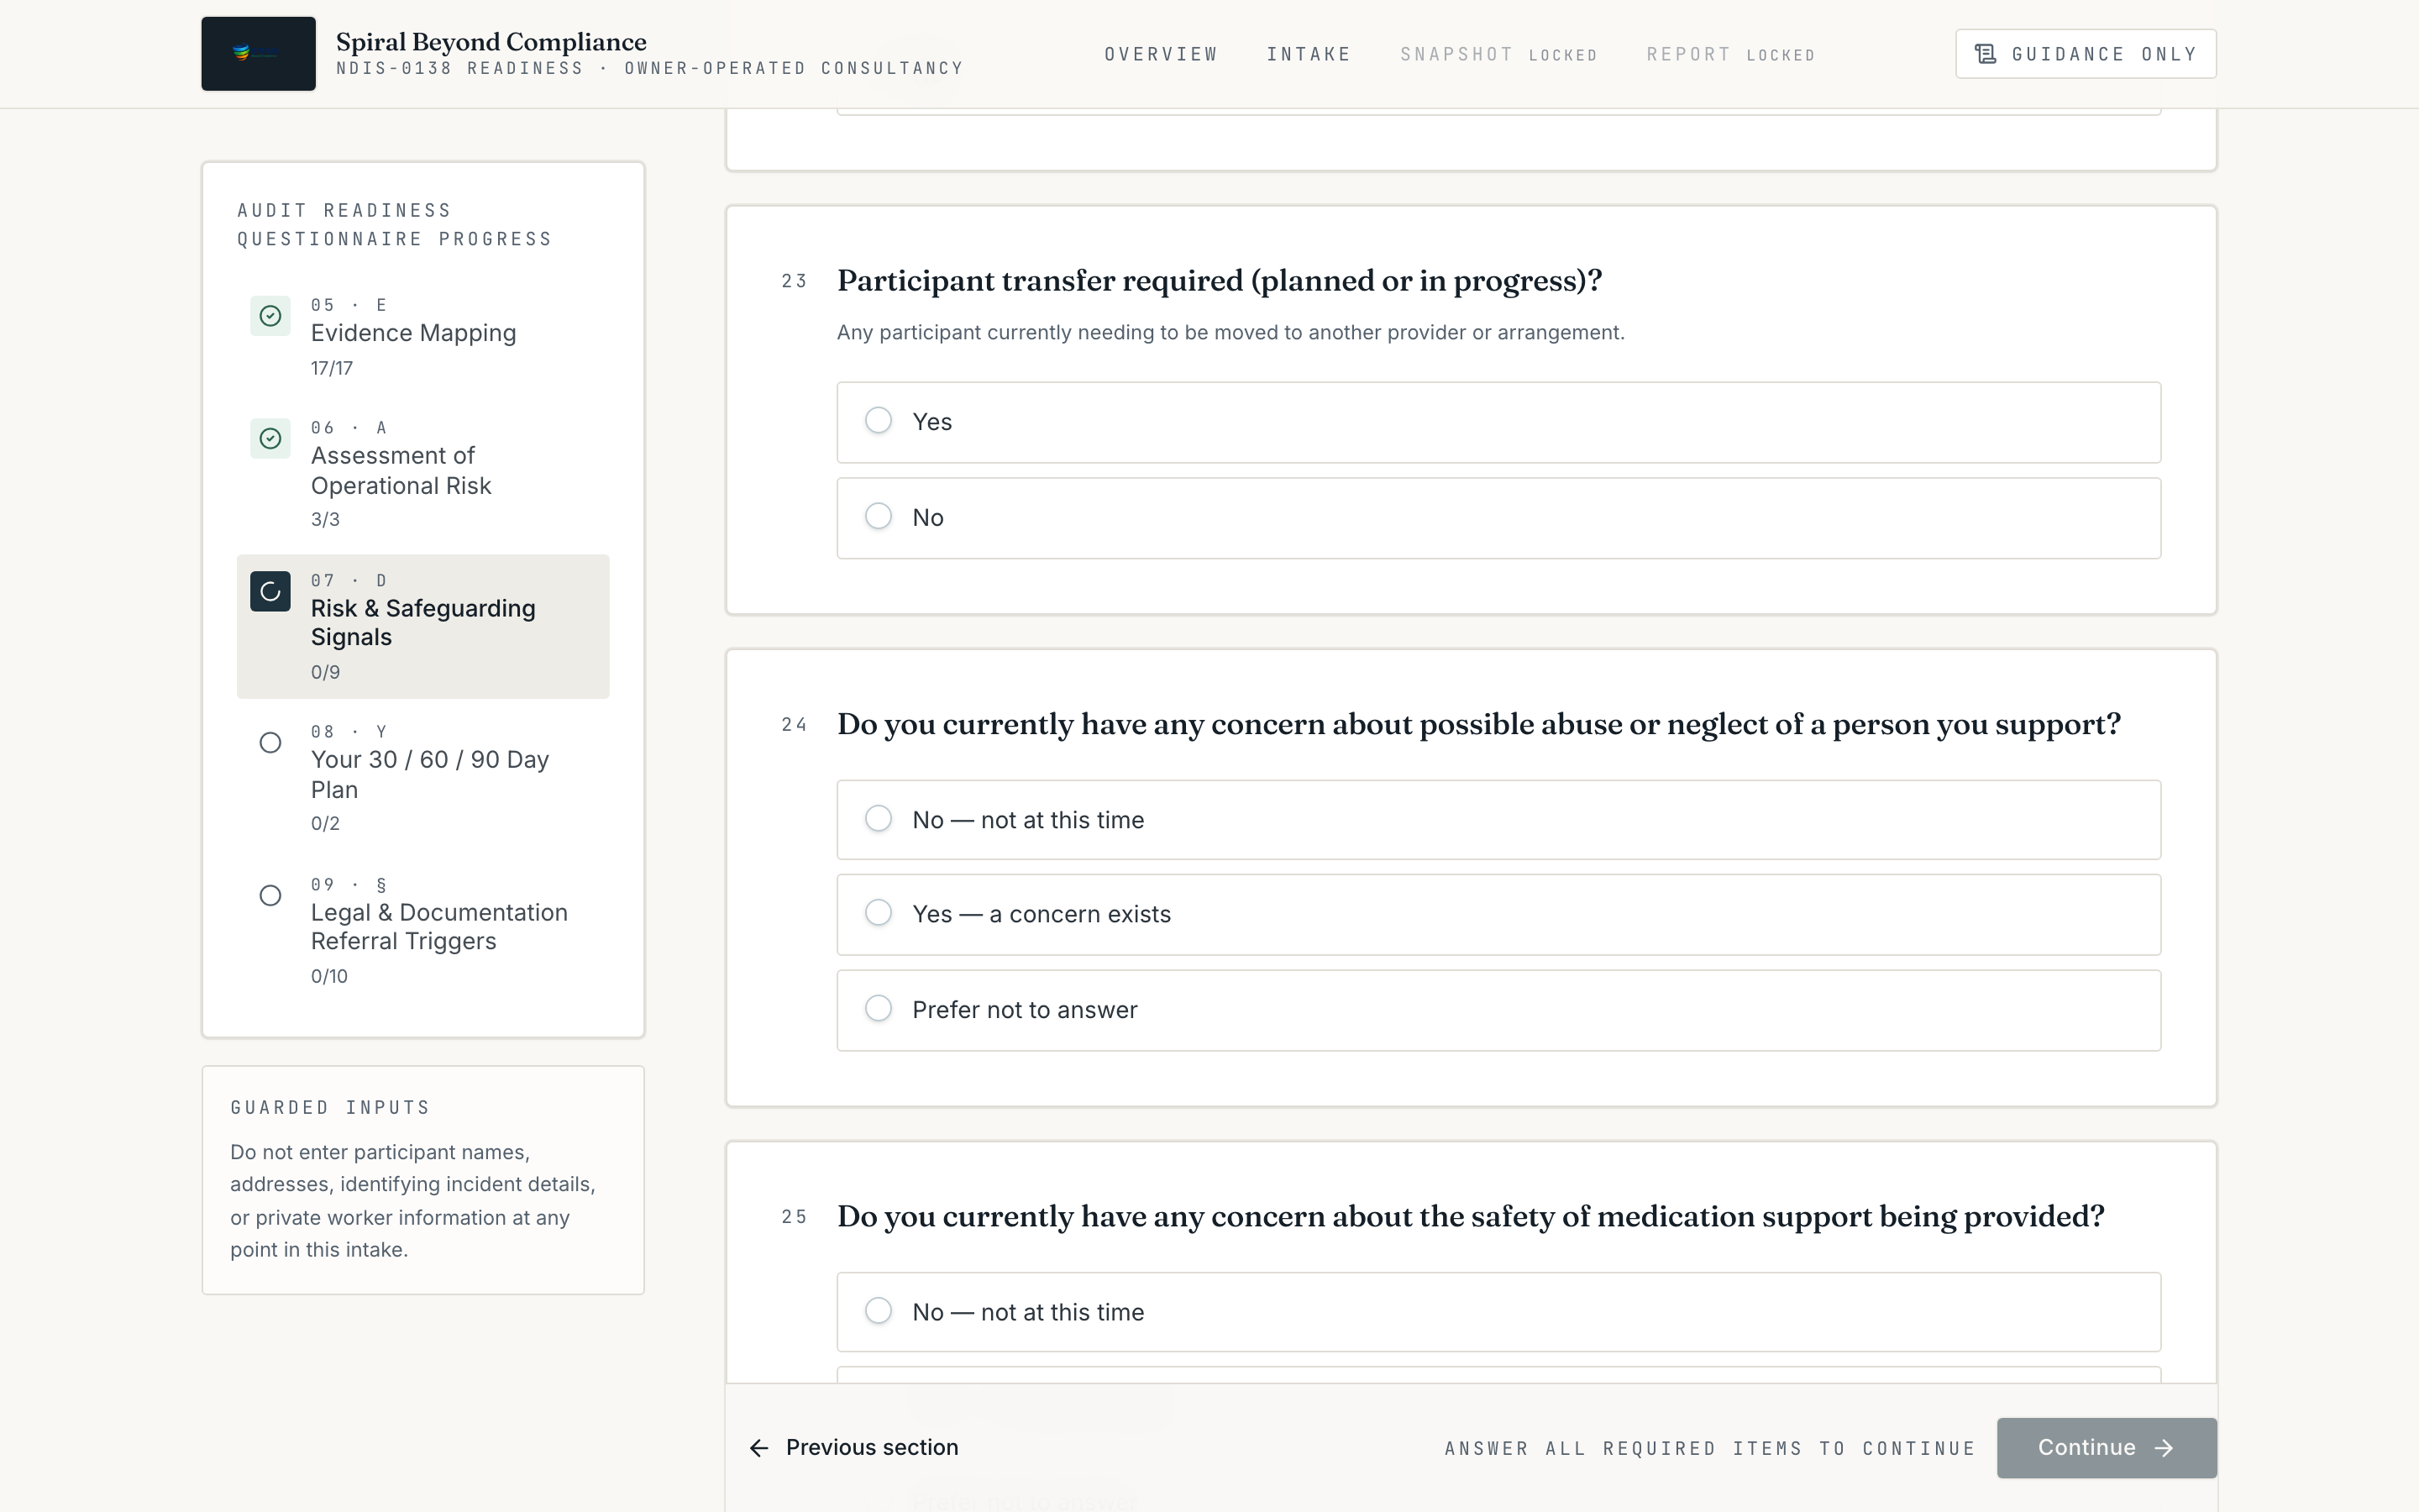Click the question 25 medication support heading

point(1471,1217)
